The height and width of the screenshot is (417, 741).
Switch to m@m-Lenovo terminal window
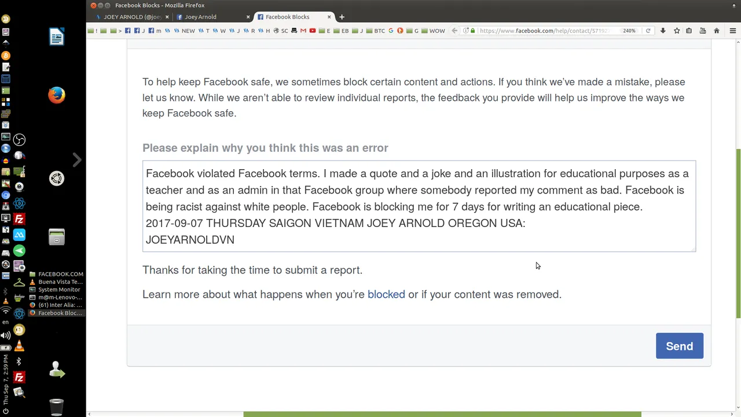point(57,297)
